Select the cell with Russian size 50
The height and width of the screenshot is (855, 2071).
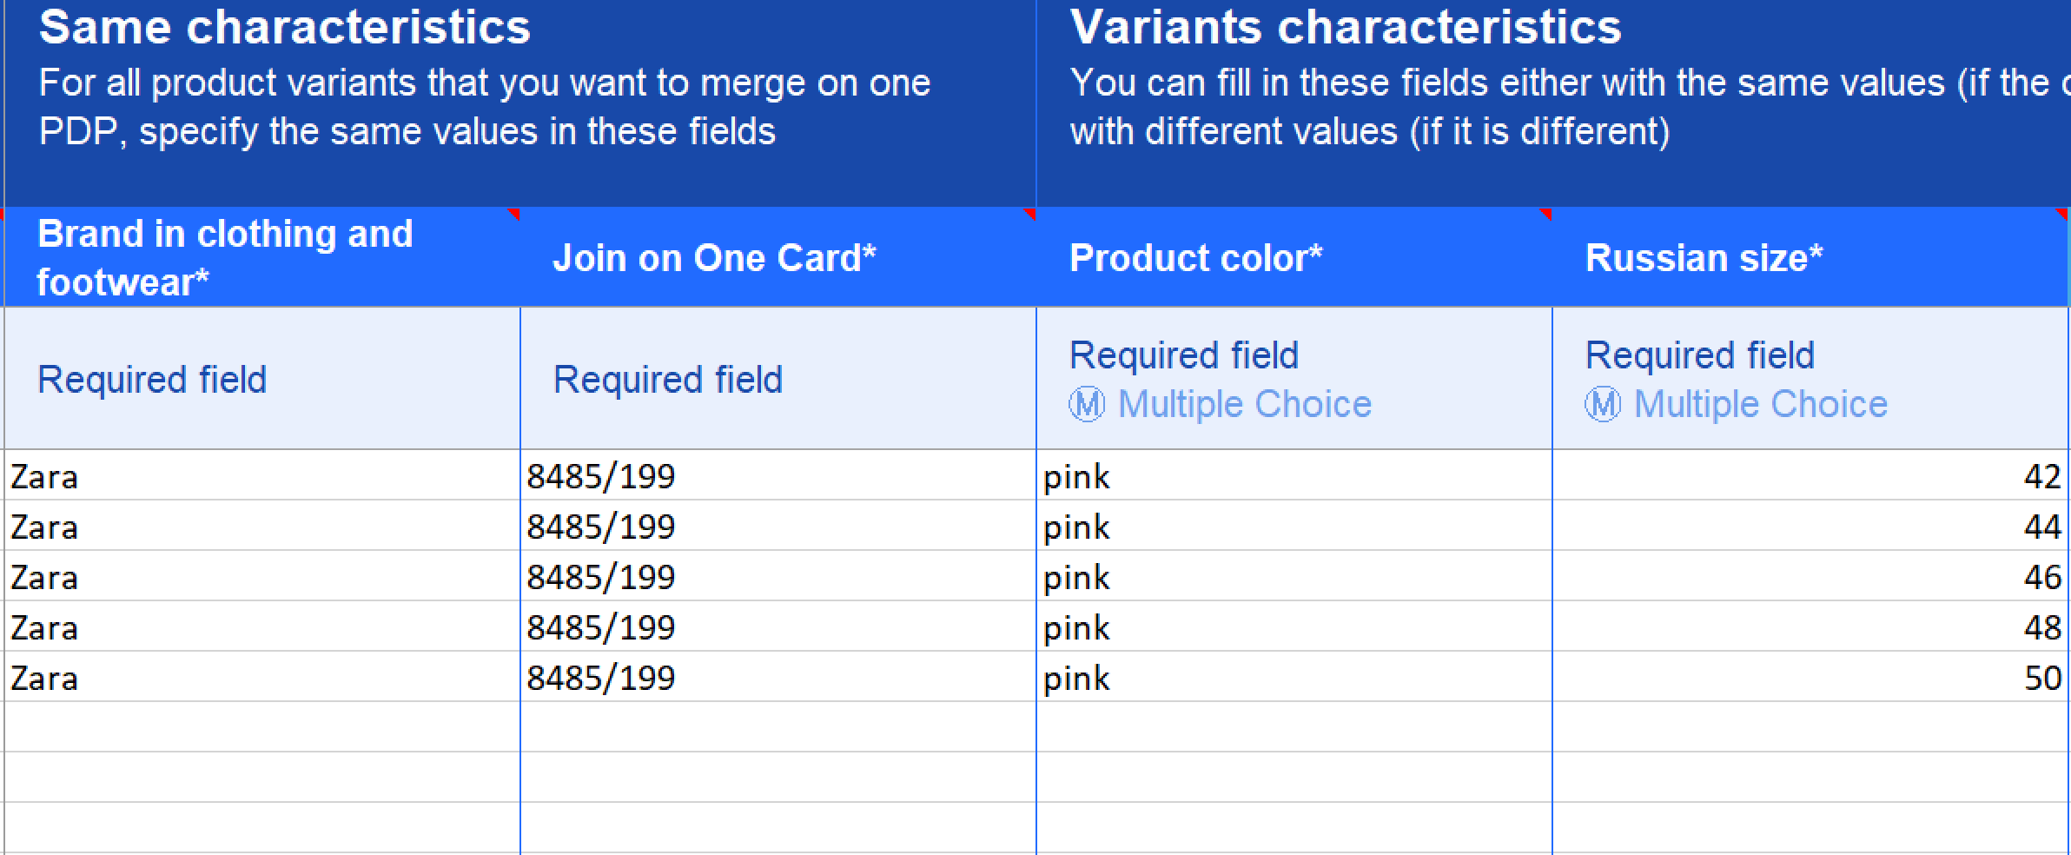pyautogui.click(x=1810, y=677)
